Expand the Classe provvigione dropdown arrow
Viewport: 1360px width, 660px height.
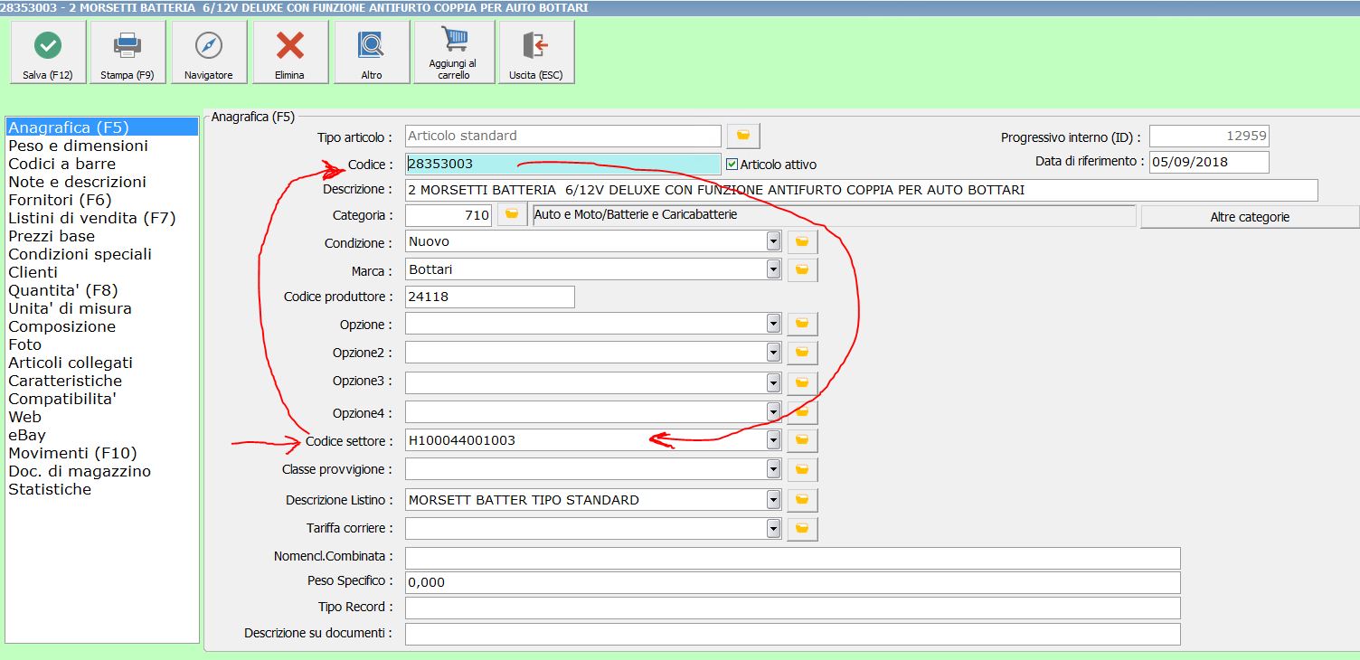773,468
